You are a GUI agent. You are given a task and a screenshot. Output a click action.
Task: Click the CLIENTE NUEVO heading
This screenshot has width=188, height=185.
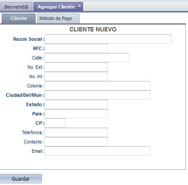[93, 29]
